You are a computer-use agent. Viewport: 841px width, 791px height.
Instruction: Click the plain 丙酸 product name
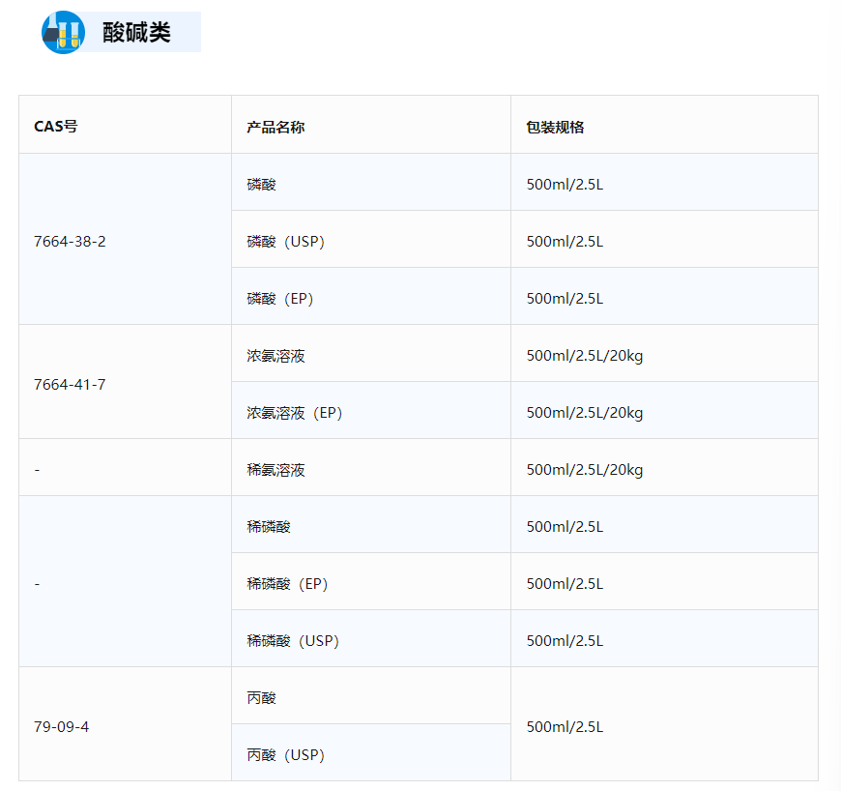click(261, 697)
